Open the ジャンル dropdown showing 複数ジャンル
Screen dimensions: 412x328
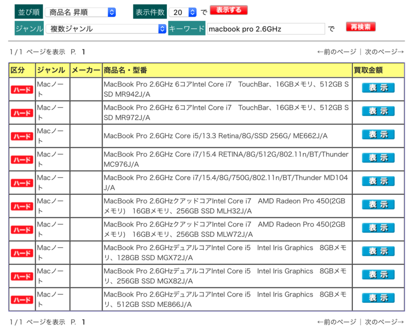point(106,29)
